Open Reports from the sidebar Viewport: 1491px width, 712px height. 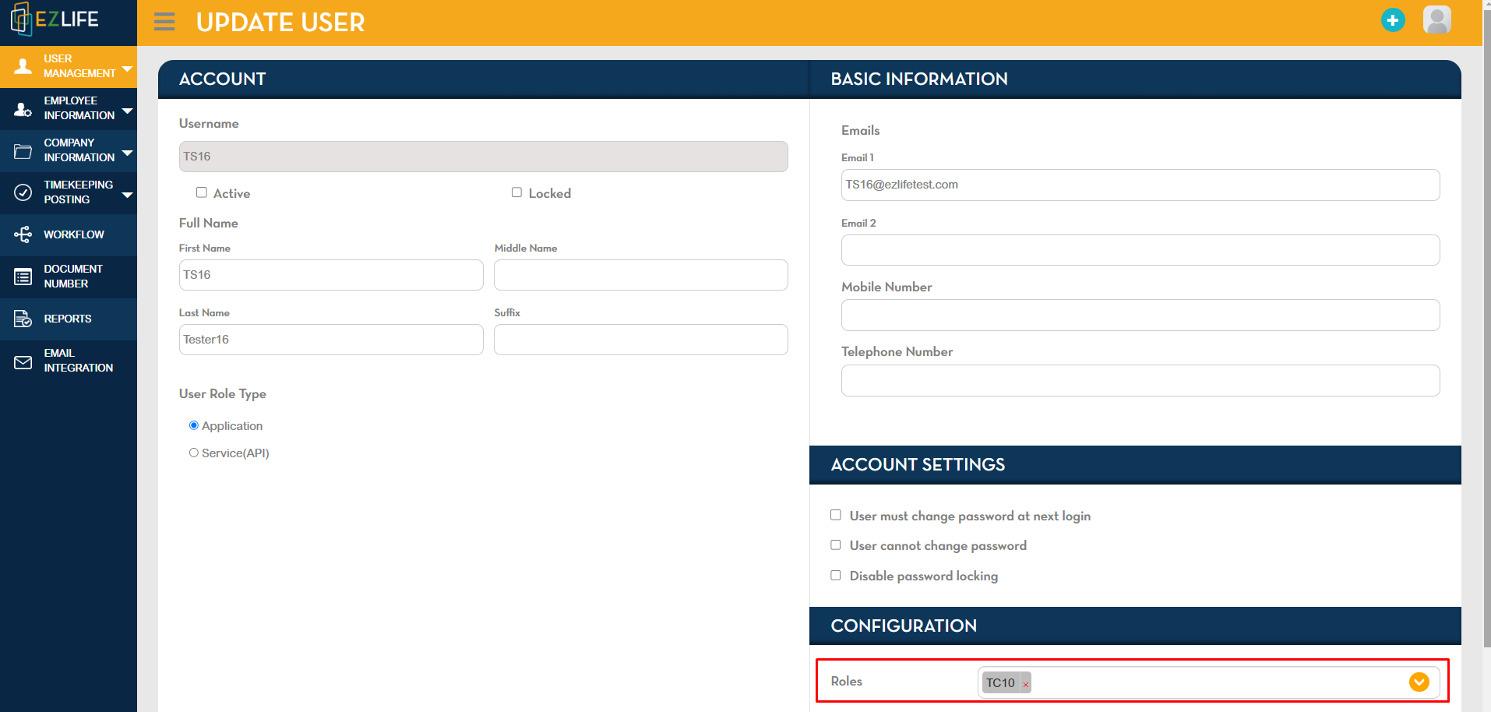[x=69, y=319]
